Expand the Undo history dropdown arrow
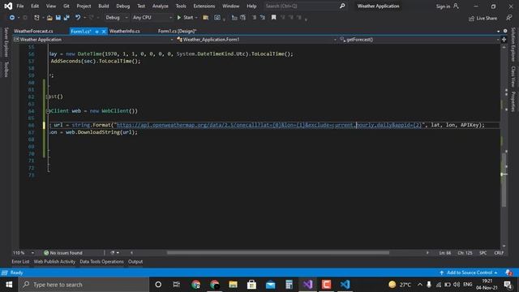Screen dimensions: 519x292 tap(84, 18)
